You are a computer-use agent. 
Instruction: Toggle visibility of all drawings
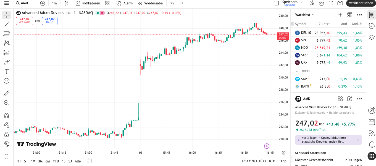coord(6,143)
